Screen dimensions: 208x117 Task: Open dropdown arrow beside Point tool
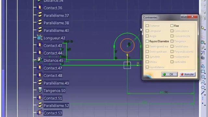coord(205,105)
